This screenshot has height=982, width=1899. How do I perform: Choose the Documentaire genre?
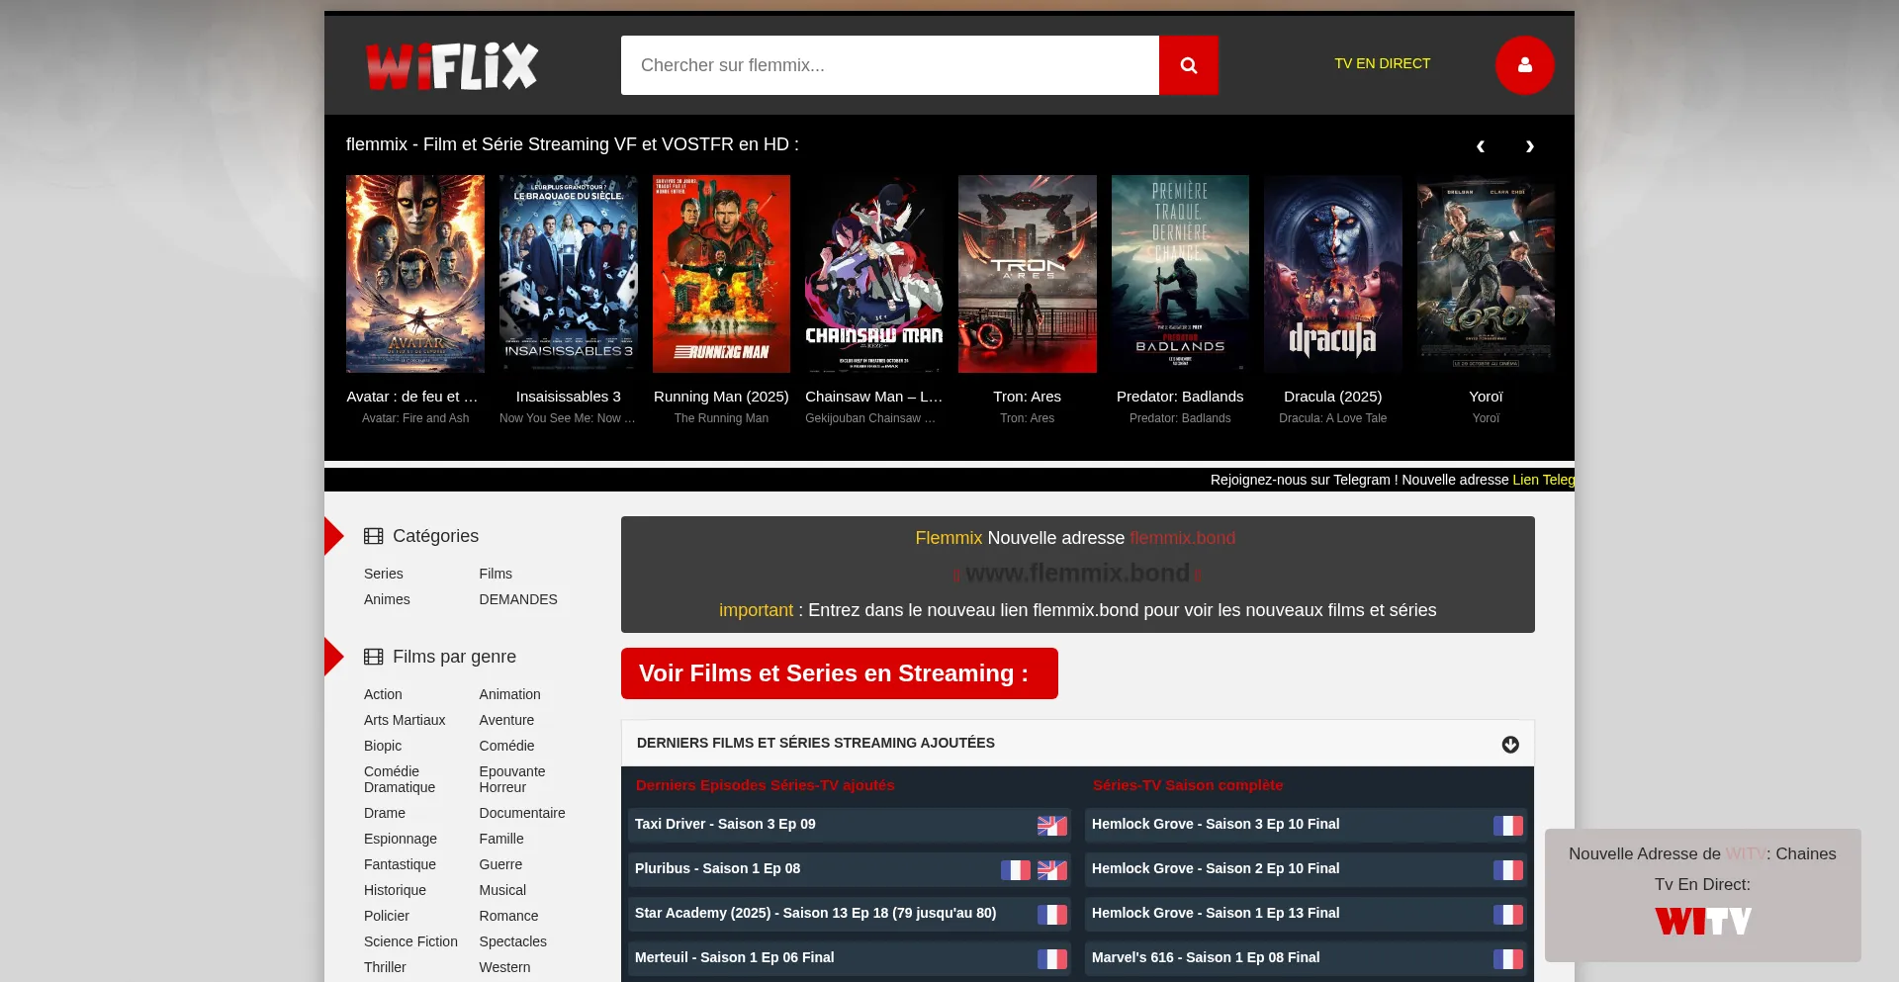pos(522,813)
